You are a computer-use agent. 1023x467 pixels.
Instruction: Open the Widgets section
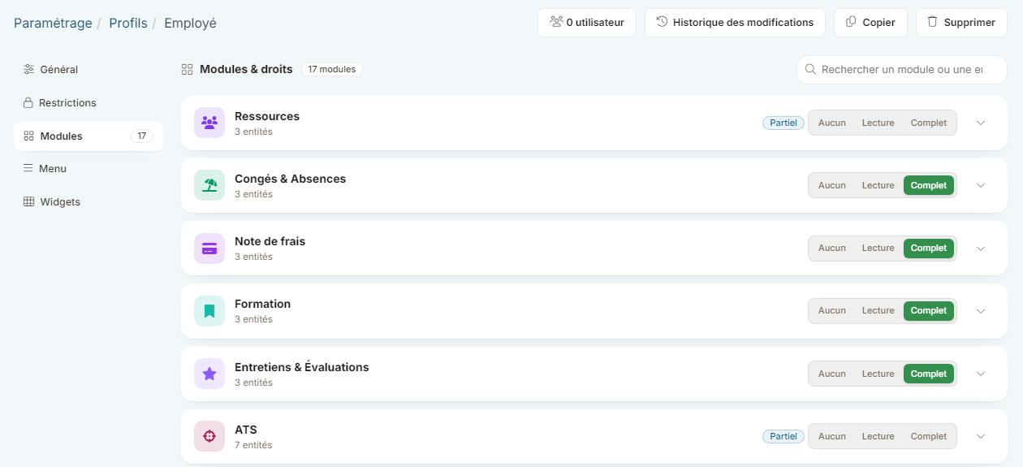tap(88, 201)
